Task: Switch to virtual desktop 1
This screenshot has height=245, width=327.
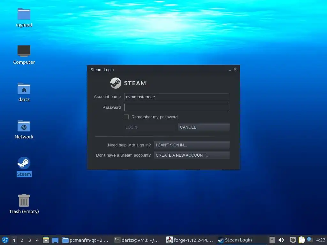Action: (14, 240)
